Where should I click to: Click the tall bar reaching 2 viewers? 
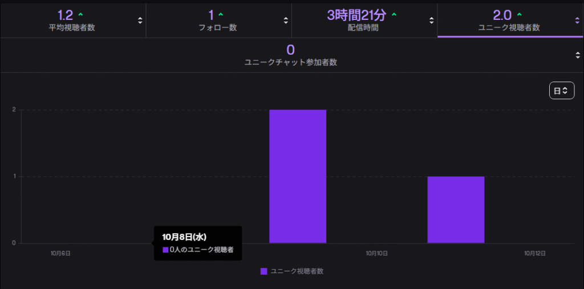point(298,176)
